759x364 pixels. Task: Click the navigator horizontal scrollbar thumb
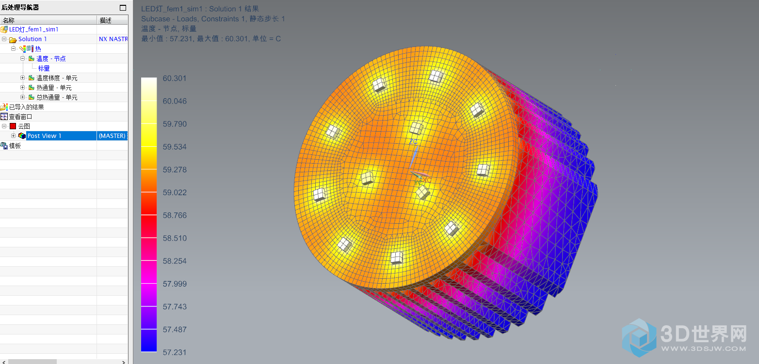point(32,362)
